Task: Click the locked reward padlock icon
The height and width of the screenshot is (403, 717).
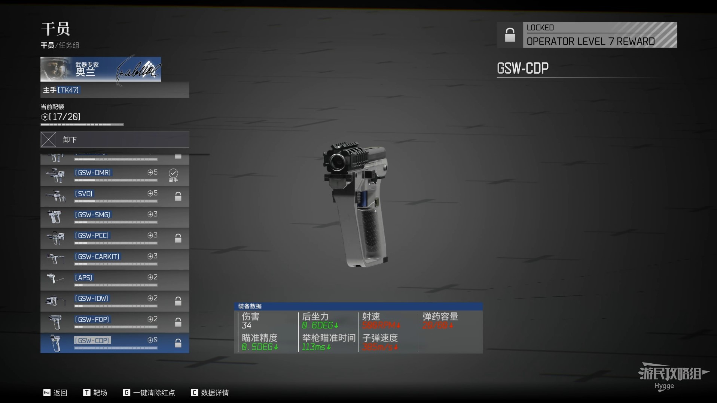Action: pyautogui.click(x=510, y=35)
